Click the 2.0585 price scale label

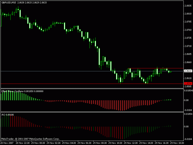click(x=188, y=86)
